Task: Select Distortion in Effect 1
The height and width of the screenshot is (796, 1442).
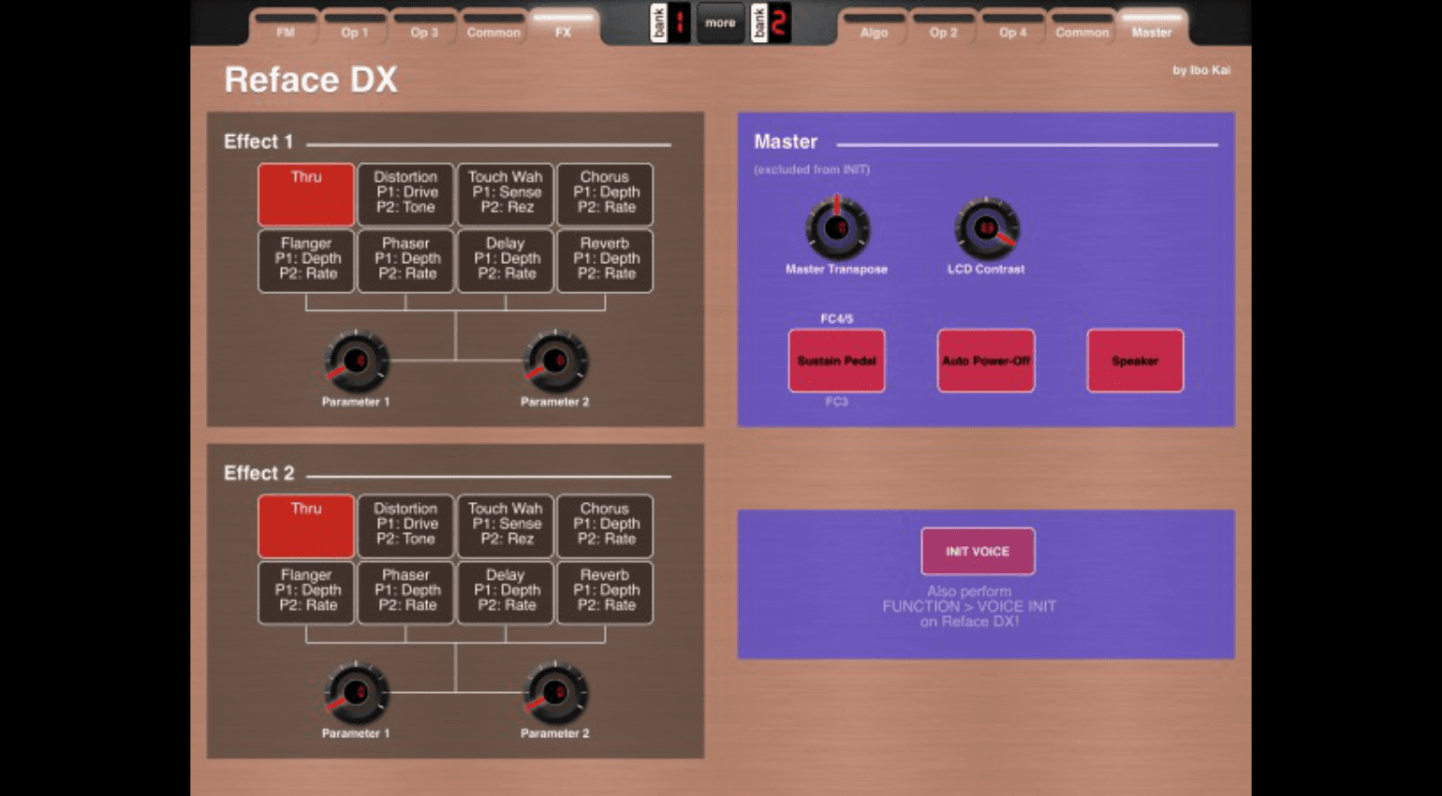Action: pyautogui.click(x=405, y=194)
